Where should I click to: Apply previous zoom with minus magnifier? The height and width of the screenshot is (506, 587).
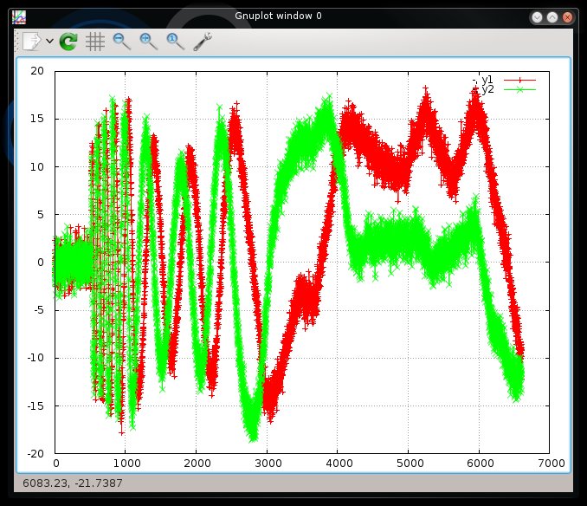pyautogui.click(x=122, y=41)
